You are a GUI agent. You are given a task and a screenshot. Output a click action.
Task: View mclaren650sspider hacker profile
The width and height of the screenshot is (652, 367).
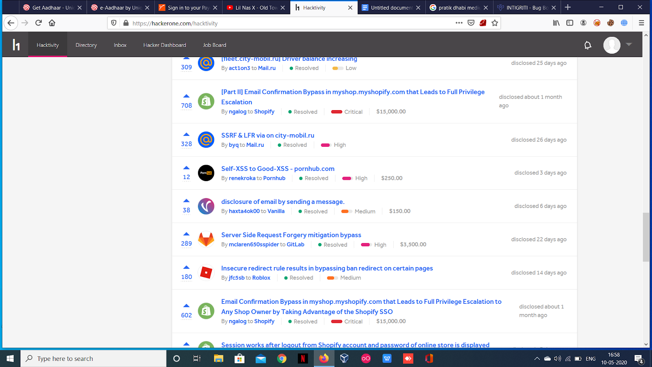pyautogui.click(x=254, y=245)
